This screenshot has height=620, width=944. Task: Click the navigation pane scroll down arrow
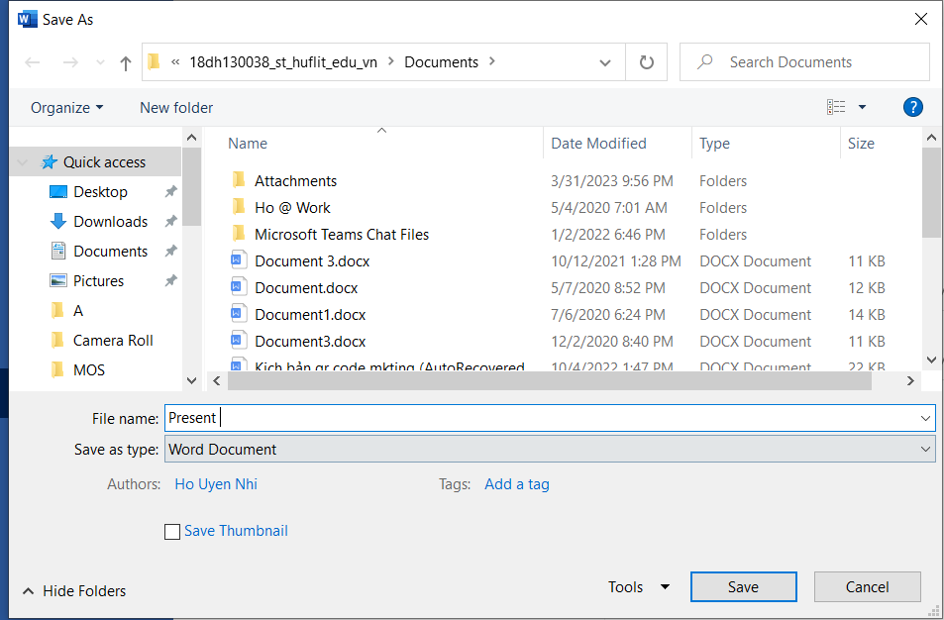(x=191, y=380)
